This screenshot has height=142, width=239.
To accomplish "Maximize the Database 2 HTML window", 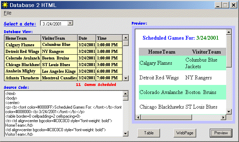I will pos(225,5).
